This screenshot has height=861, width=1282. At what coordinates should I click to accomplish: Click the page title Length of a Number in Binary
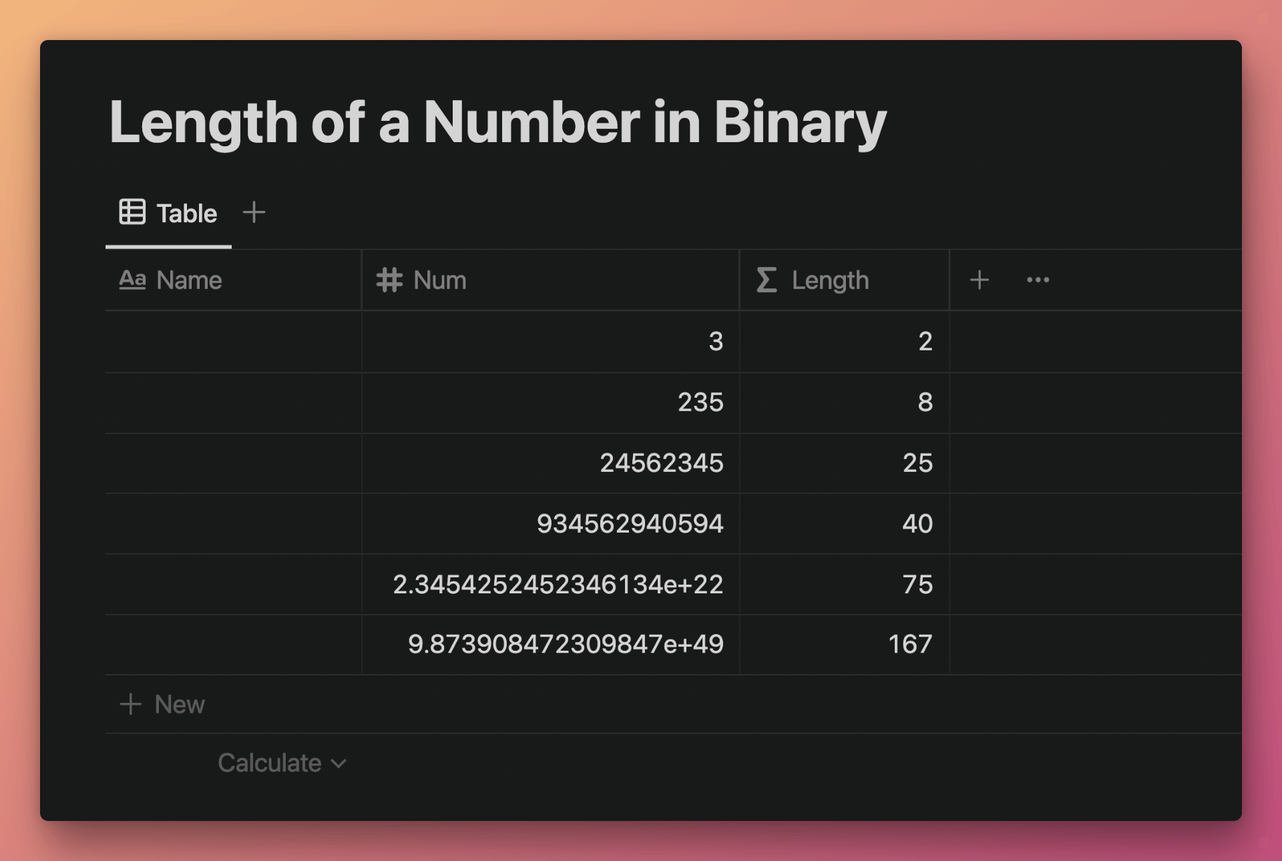click(x=498, y=121)
